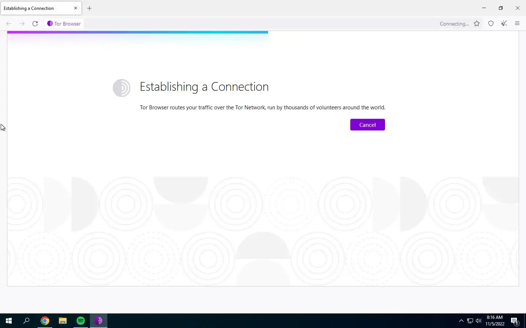The height and width of the screenshot is (328, 526).
Task: Open the security level shield icon
Action: click(491, 24)
